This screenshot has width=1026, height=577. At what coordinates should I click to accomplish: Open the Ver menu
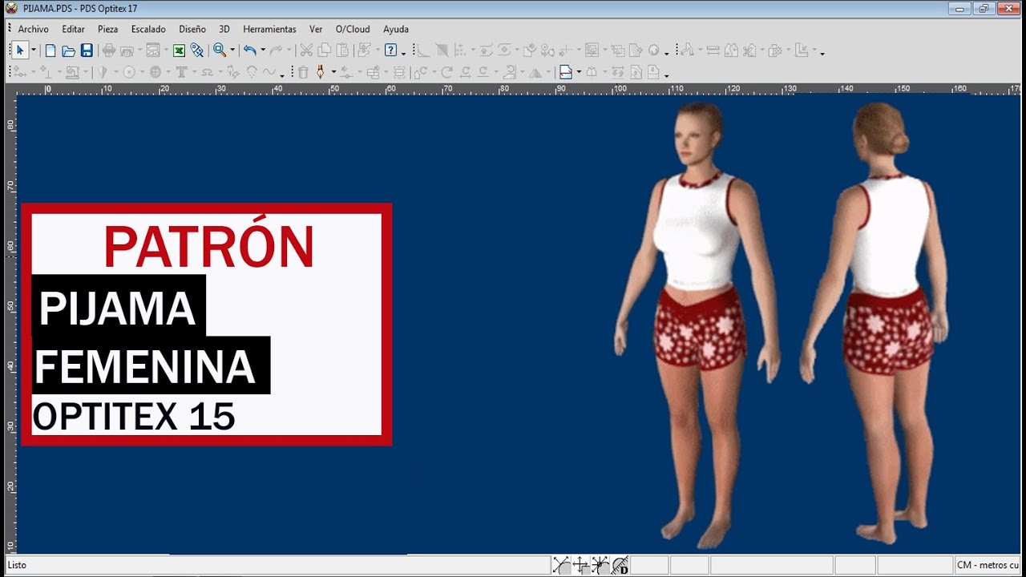316,29
